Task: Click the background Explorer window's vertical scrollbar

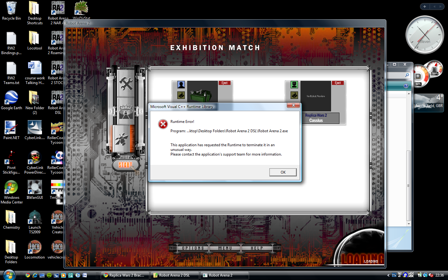Action: coord(409,159)
